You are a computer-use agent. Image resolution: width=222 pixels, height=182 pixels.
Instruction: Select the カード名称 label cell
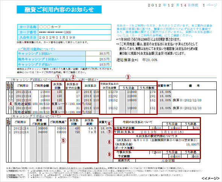(x=28, y=27)
